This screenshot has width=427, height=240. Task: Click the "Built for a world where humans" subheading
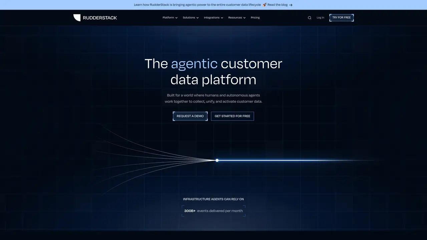coord(213,98)
